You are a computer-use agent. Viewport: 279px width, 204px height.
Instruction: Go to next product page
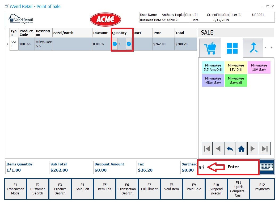click(253, 149)
